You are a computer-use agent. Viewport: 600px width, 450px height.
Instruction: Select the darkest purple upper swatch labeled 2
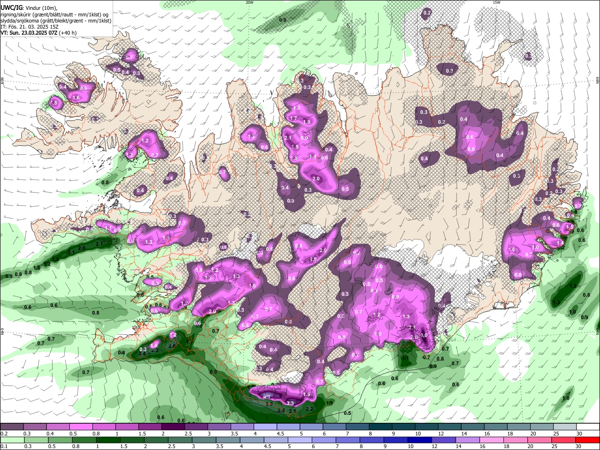click(x=173, y=427)
